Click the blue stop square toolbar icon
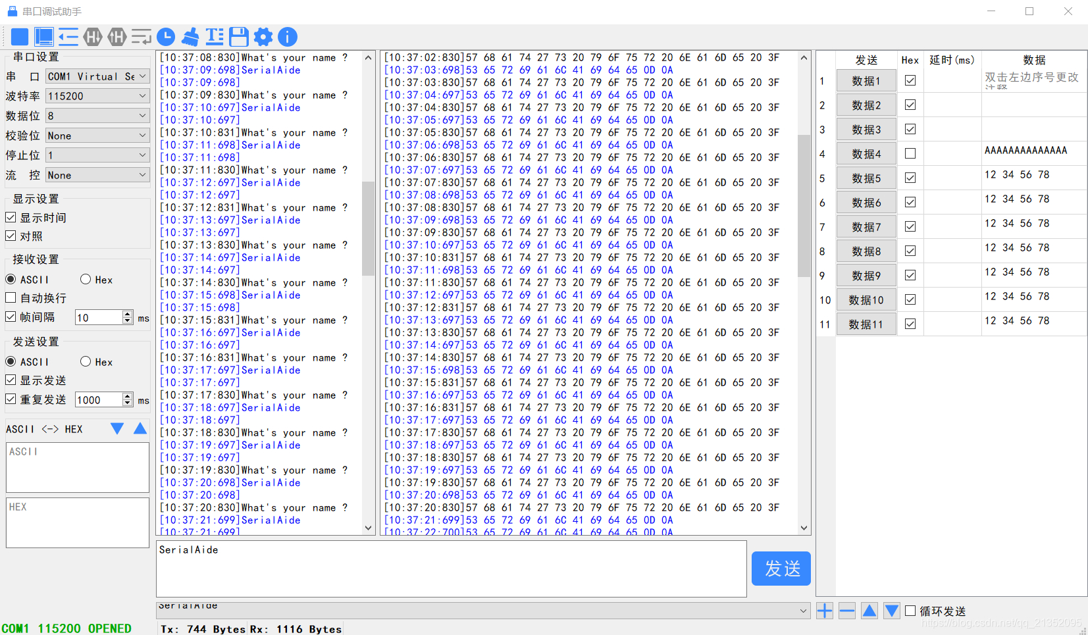Image resolution: width=1088 pixels, height=635 pixels. point(20,37)
